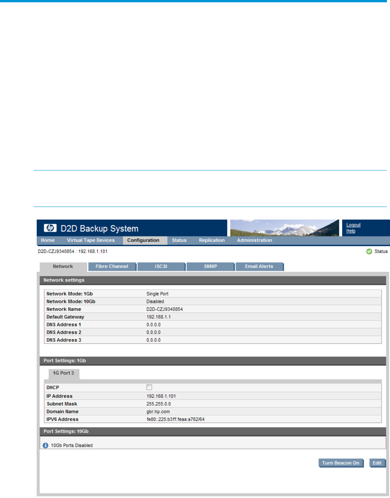Open the Virtual Tape Devices menu

pyautogui.click(x=91, y=240)
